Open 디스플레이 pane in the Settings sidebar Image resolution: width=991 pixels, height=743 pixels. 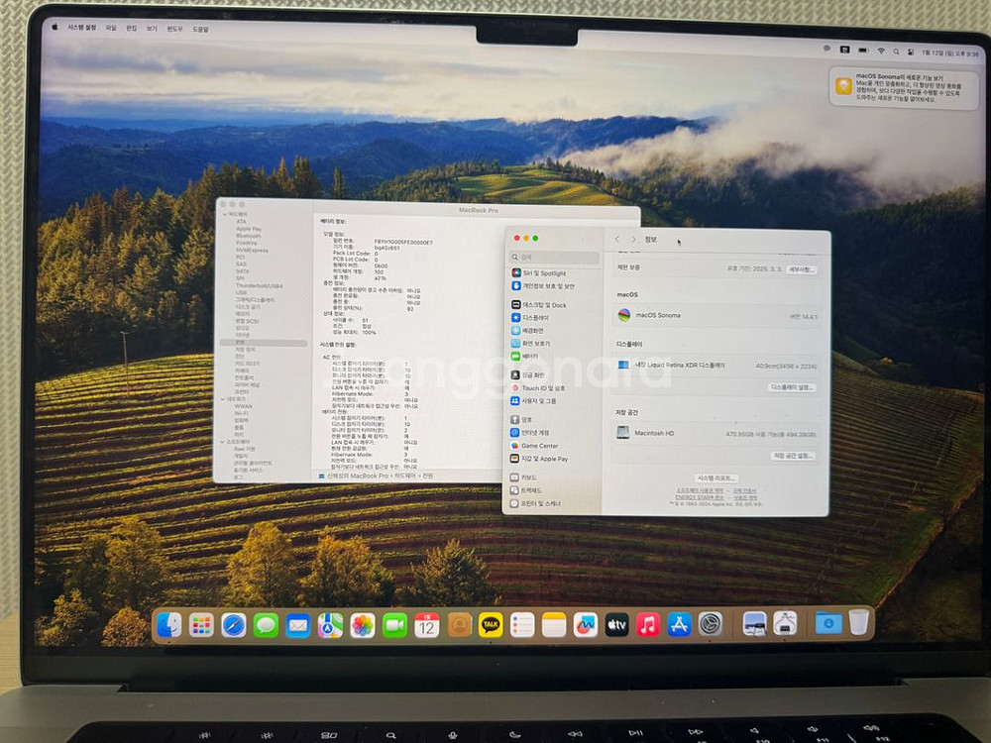530,318
